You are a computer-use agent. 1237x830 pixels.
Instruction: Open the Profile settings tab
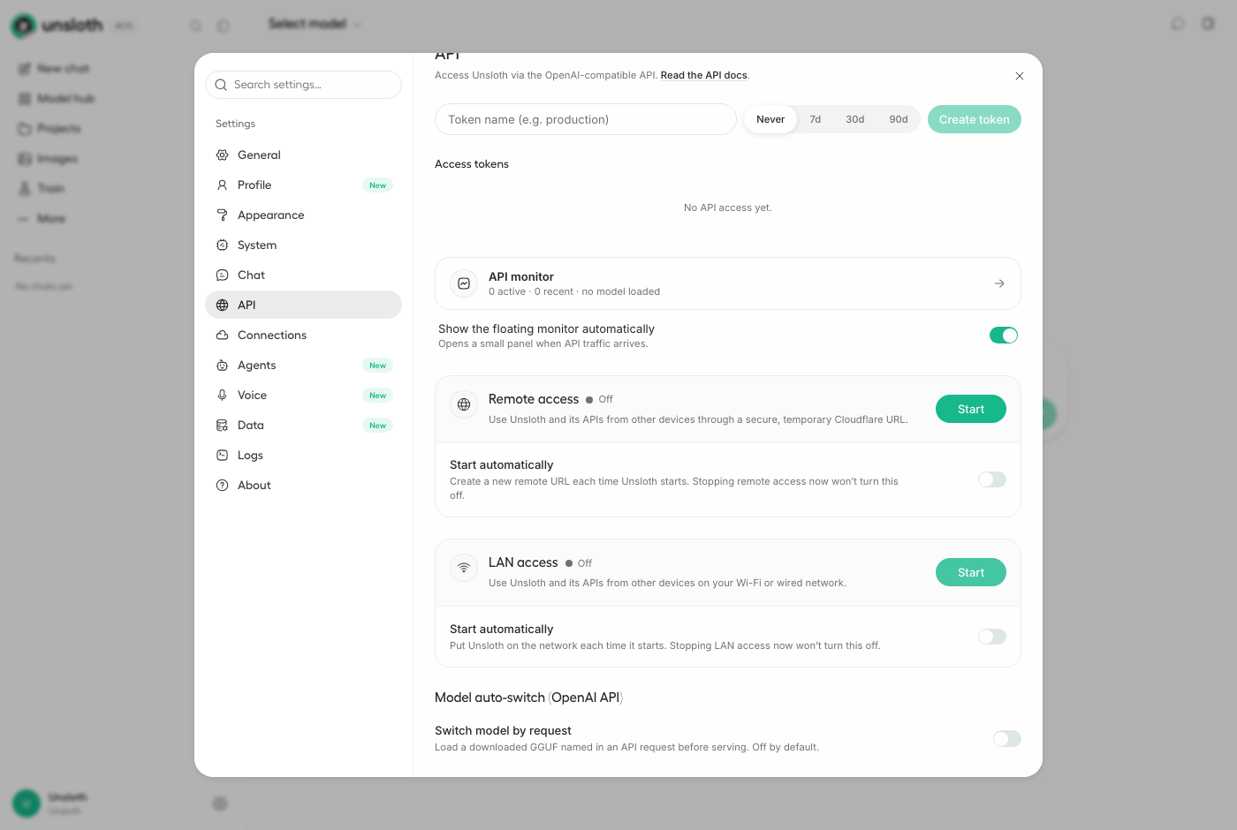303,185
